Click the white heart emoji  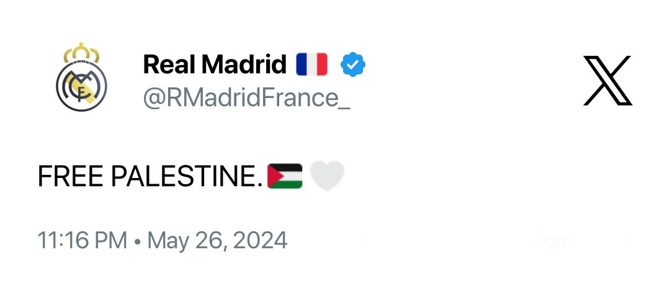(326, 176)
